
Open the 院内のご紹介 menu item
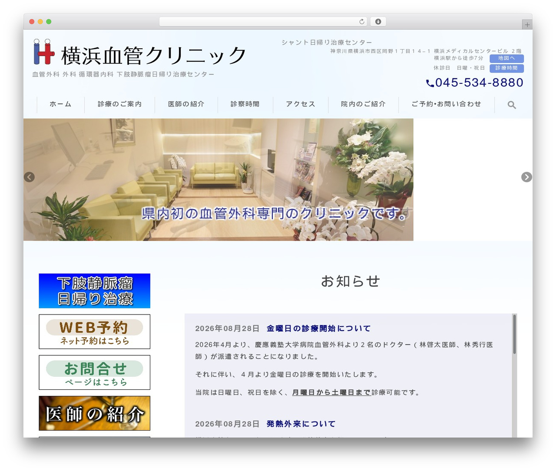click(363, 104)
